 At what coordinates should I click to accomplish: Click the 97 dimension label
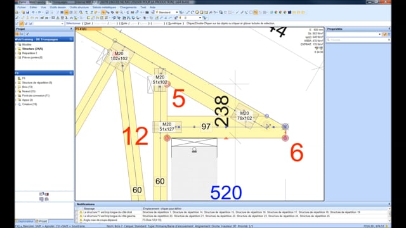[x=206, y=127]
